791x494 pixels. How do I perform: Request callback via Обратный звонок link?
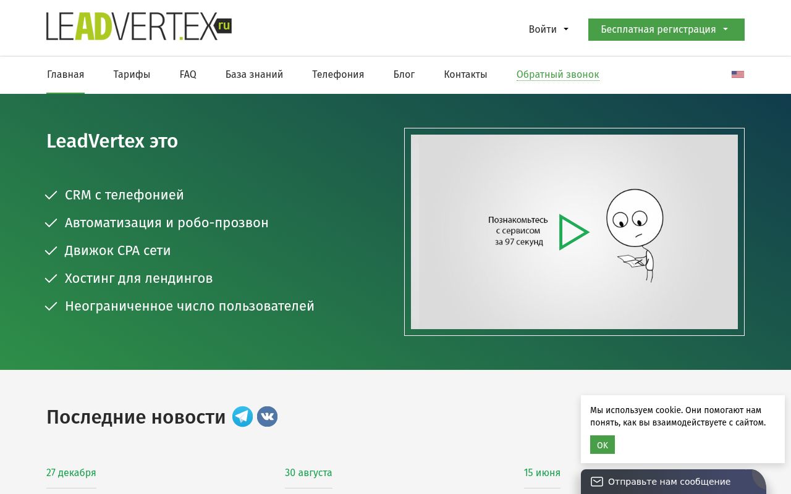[557, 75]
